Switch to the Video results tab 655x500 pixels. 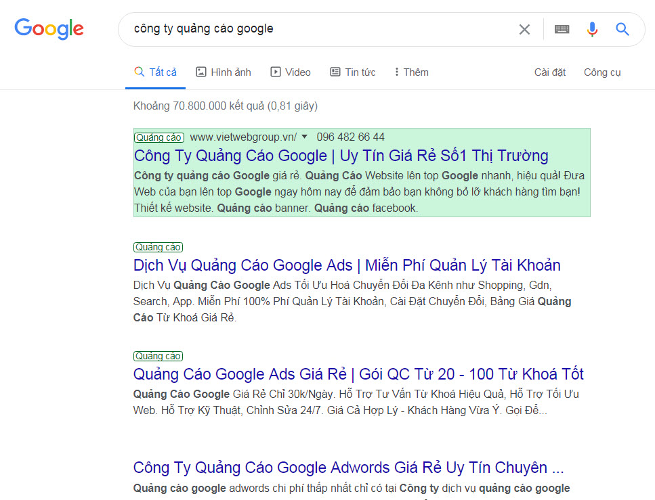[291, 72]
